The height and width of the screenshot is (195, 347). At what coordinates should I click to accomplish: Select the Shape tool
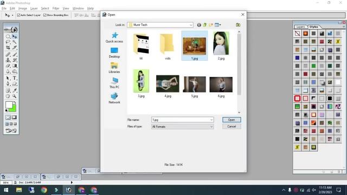coord(15,84)
